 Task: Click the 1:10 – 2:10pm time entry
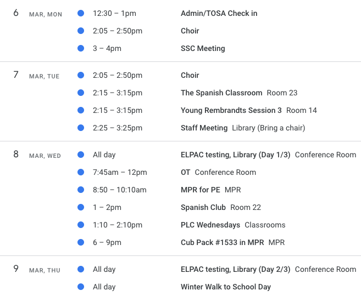[x=118, y=225]
